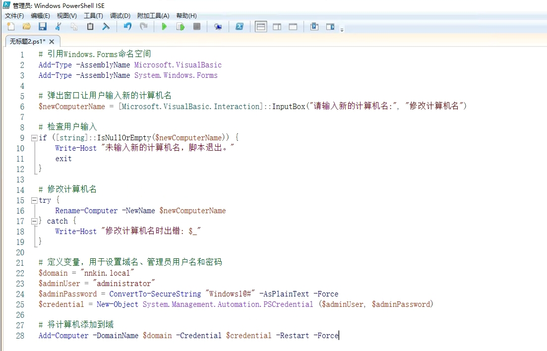This screenshot has width=547, height=351.
Task: Undo the last edit using the toolbar arrow
Action: tap(127, 27)
